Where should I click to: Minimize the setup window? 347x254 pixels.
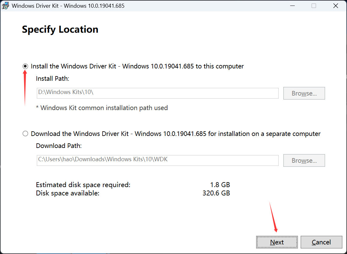[x=293, y=6]
